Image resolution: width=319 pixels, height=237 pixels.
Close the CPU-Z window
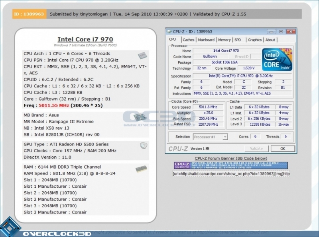click(290, 31)
